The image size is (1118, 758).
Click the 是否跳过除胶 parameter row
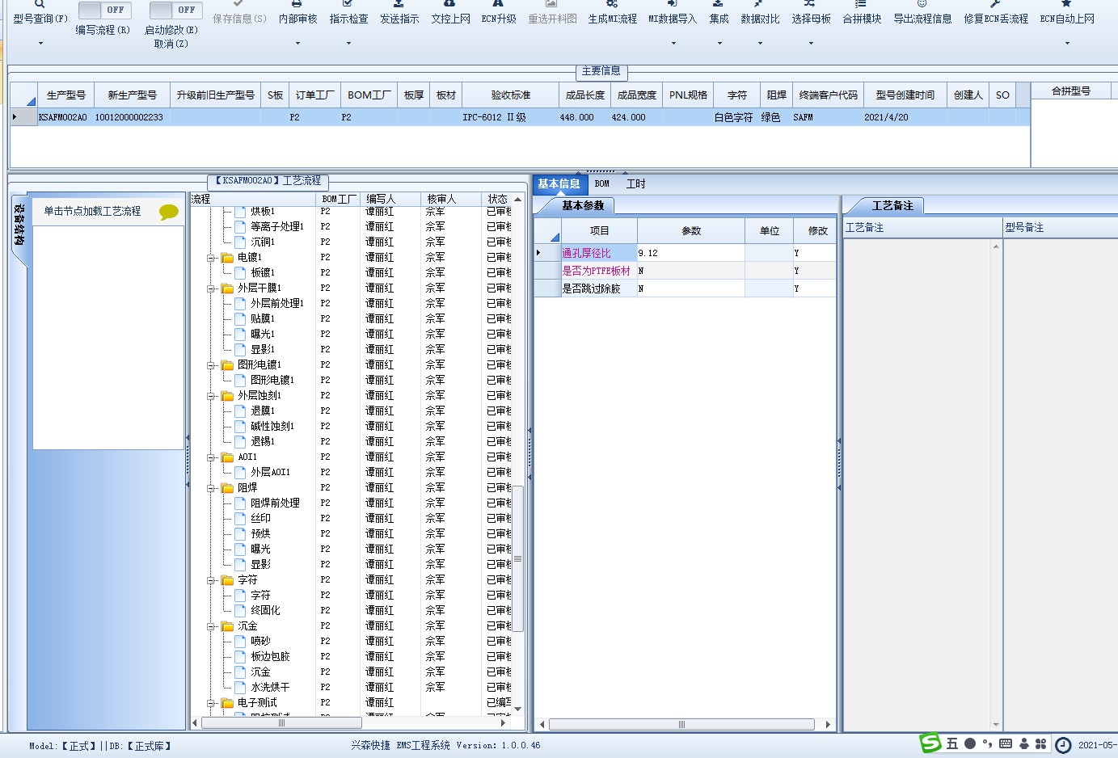point(686,288)
